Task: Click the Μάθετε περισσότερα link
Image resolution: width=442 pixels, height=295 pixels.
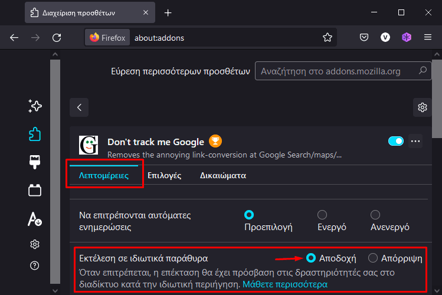Action: click(285, 284)
